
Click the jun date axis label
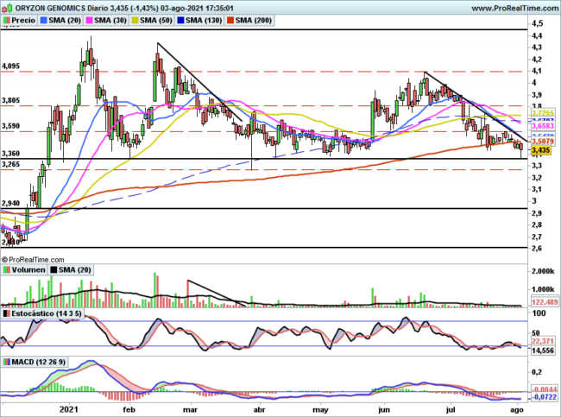point(384,409)
